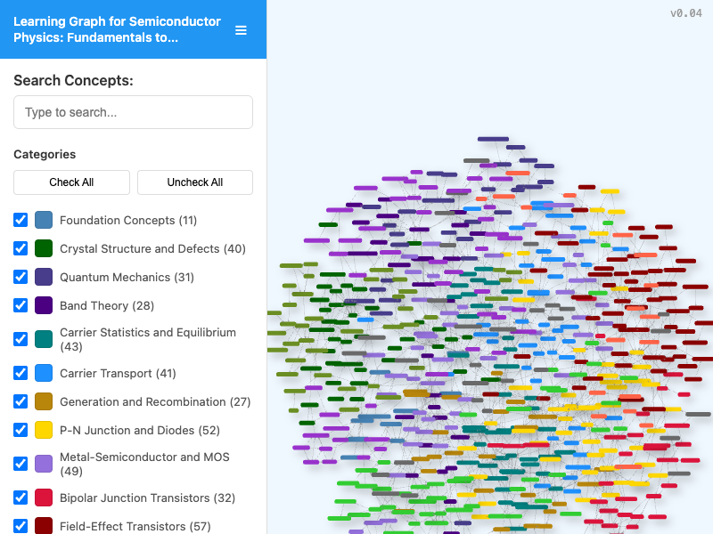Toggle Foundation Concepts checkbox
Image resolution: width=713 pixels, height=534 pixels.
20,220
